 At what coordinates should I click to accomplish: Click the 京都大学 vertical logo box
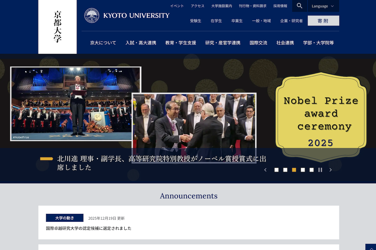57,27
